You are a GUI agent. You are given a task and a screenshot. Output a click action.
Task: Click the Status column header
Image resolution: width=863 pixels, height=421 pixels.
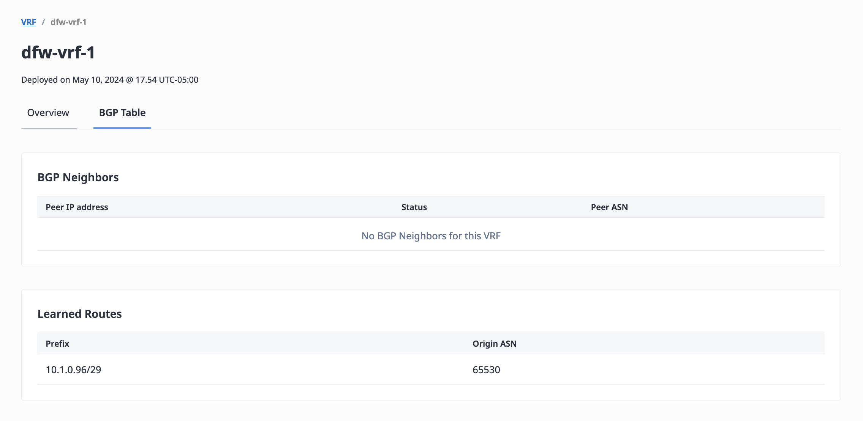pos(414,207)
